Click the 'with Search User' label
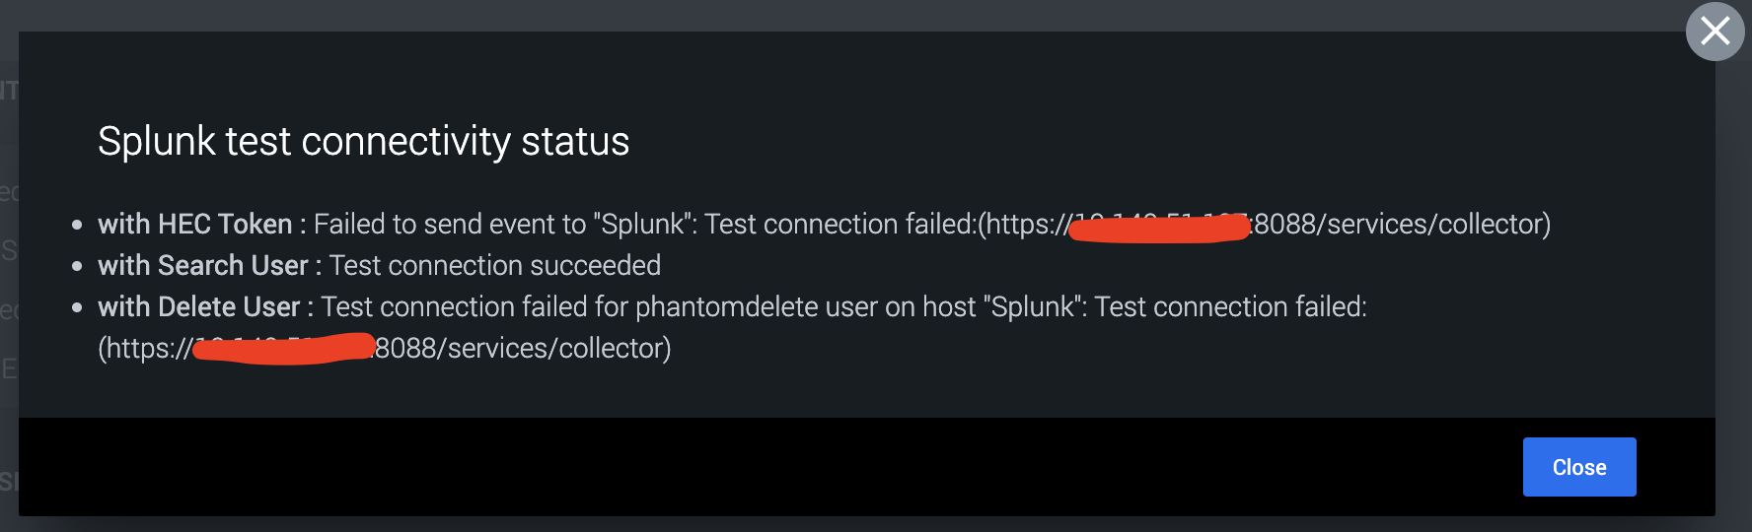 203,266
